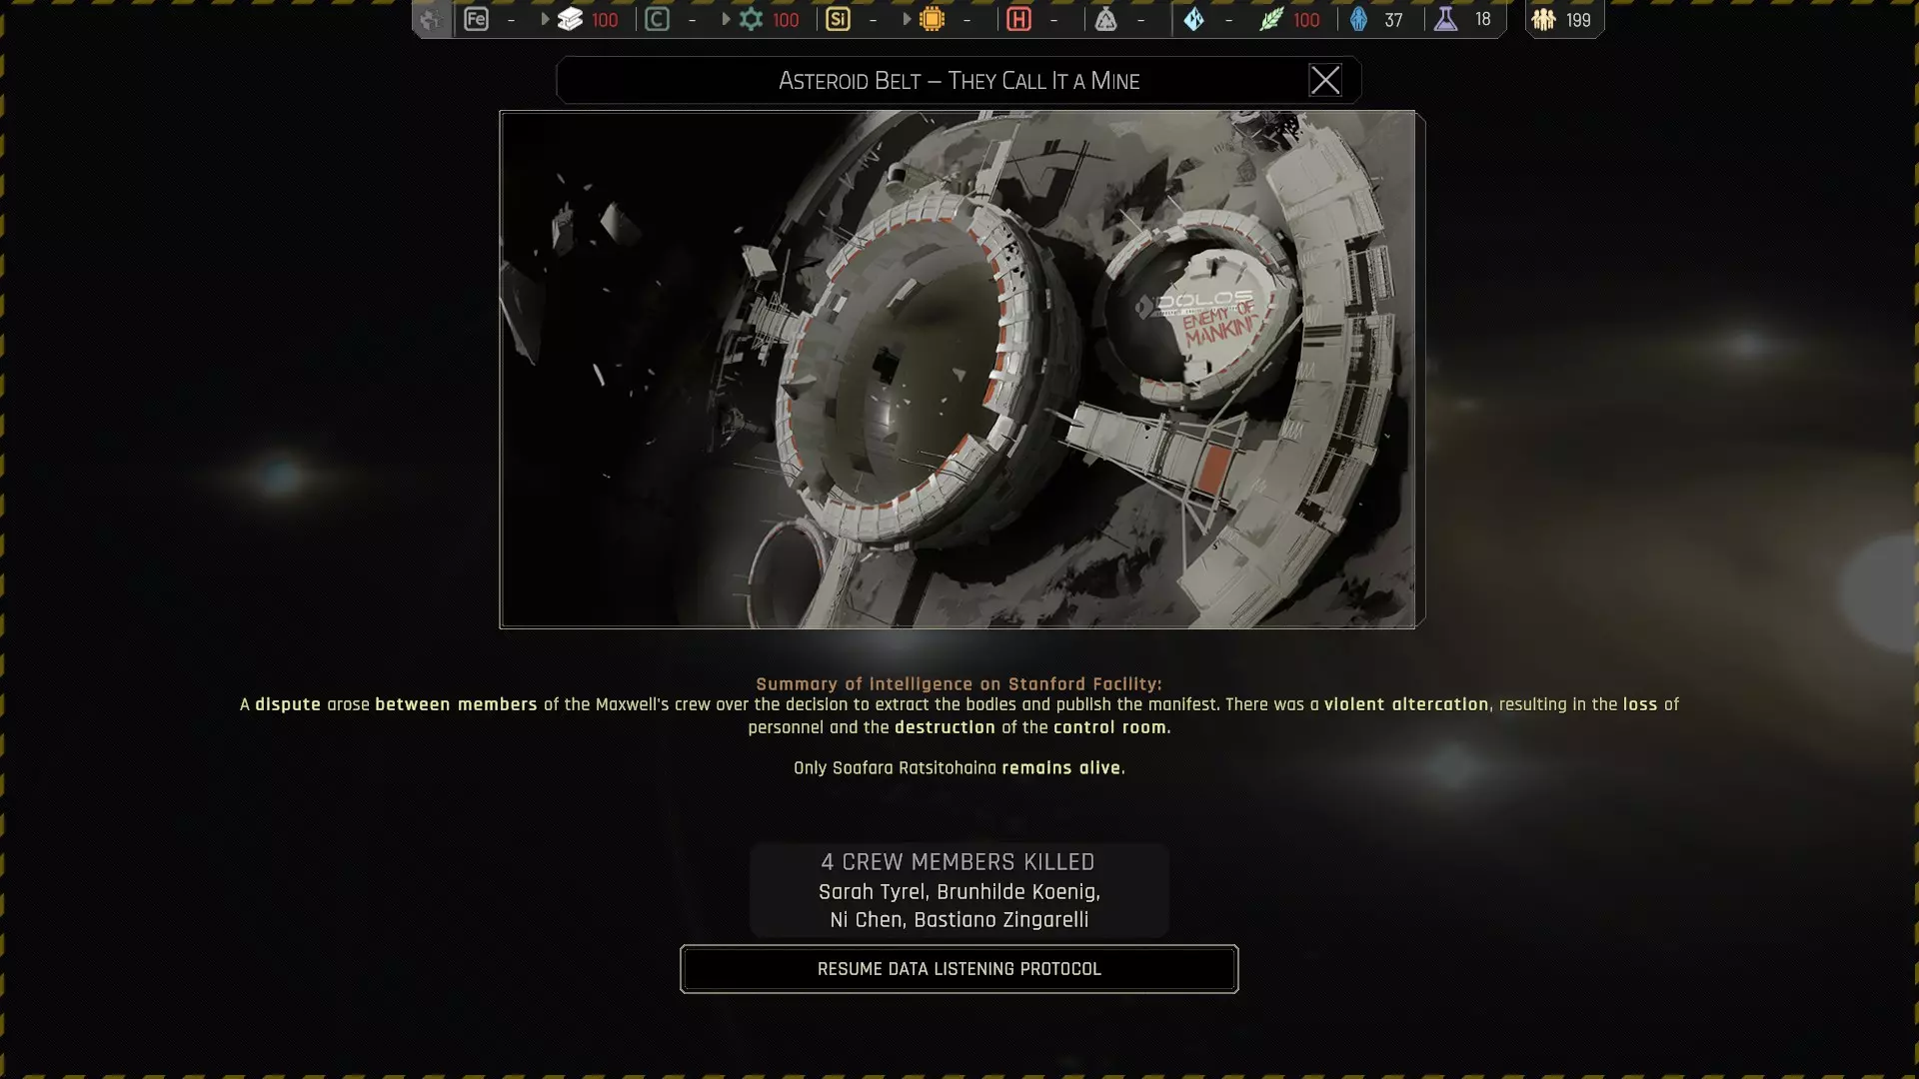Click the blue ice crystal water icon

point(1193,19)
